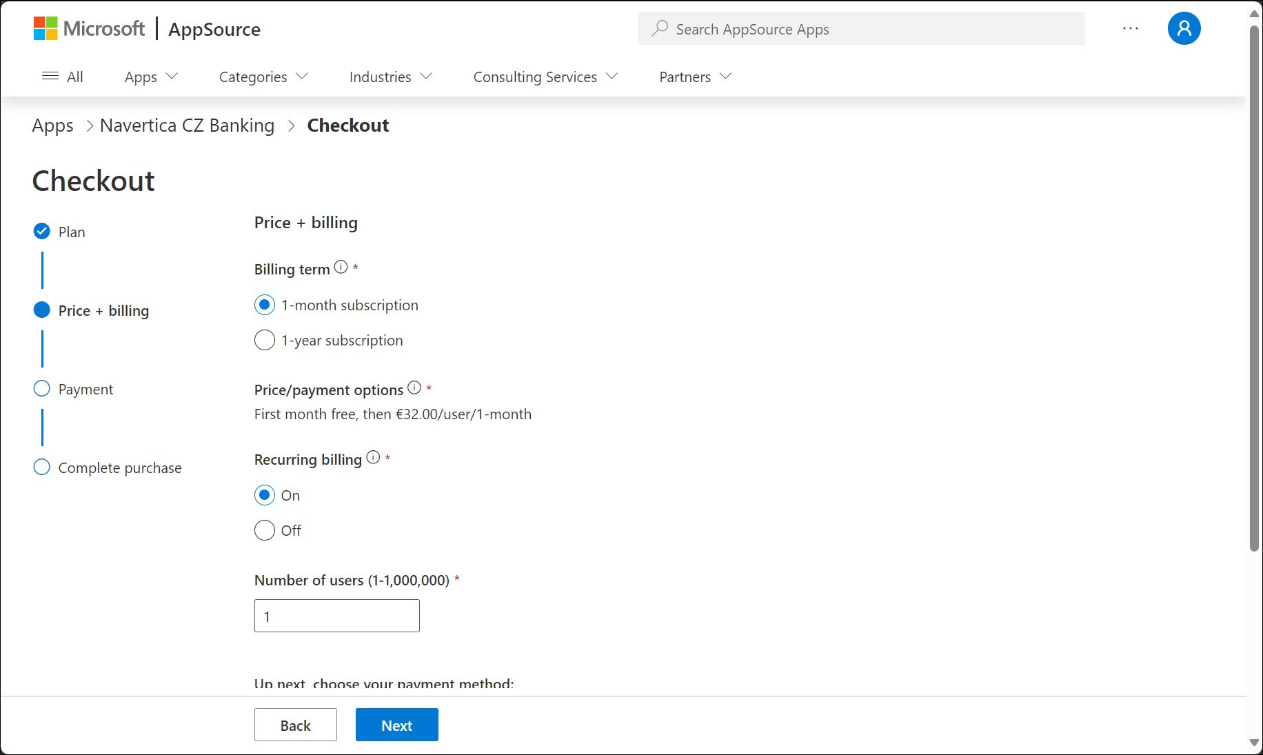The width and height of the screenshot is (1263, 755).
Task: Click the Next button
Action: point(397,725)
